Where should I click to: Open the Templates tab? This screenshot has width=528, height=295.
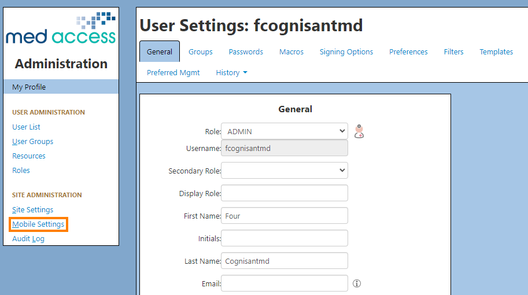click(496, 52)
